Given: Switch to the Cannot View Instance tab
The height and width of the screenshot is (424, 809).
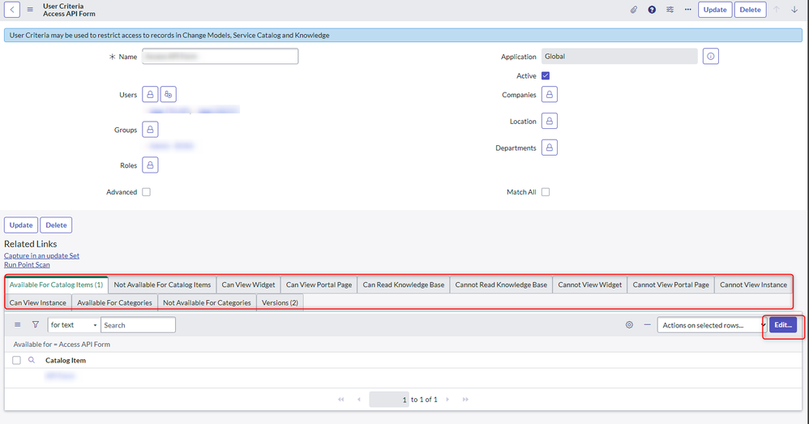Looking at the screenshot, I should (x=753, y=285).
